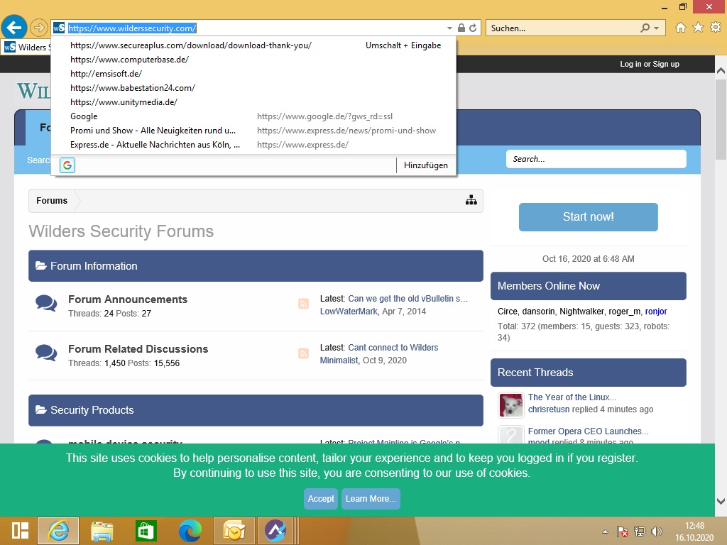Image resolution: width=727 pixels, height=545 pixels.
Task: Show hidden tray icons arrow
Action: click(x=605, y=532)
